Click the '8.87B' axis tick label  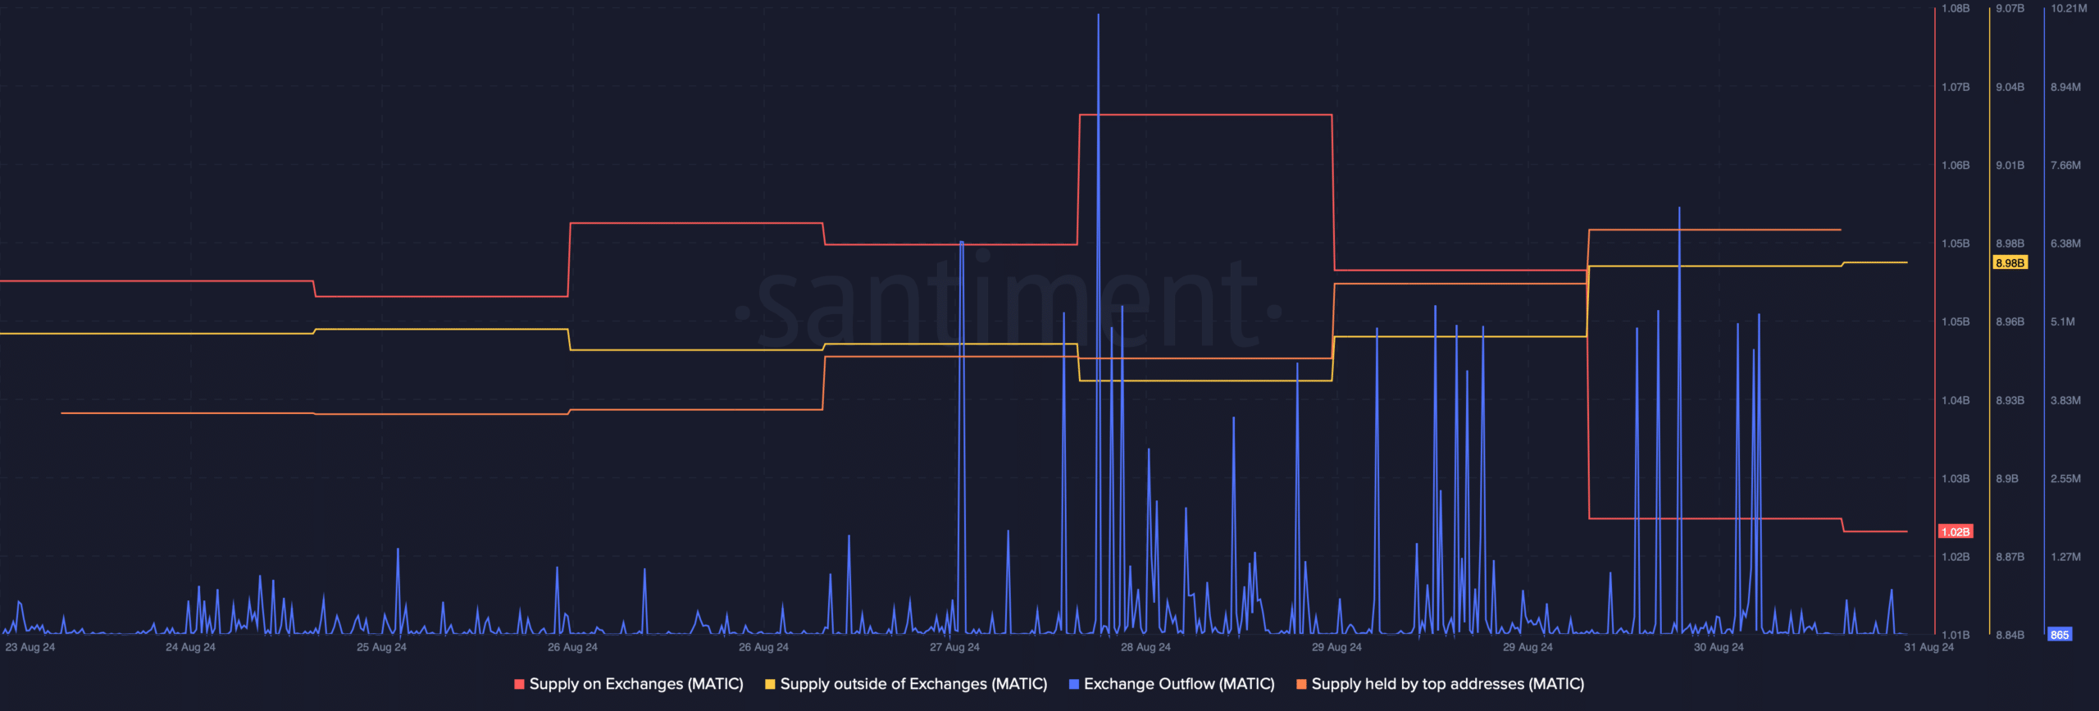pyautogui.click(x=2010, y=557)
